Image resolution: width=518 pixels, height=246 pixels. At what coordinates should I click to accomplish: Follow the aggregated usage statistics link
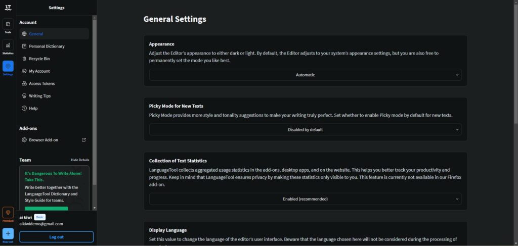click(222, 170)
